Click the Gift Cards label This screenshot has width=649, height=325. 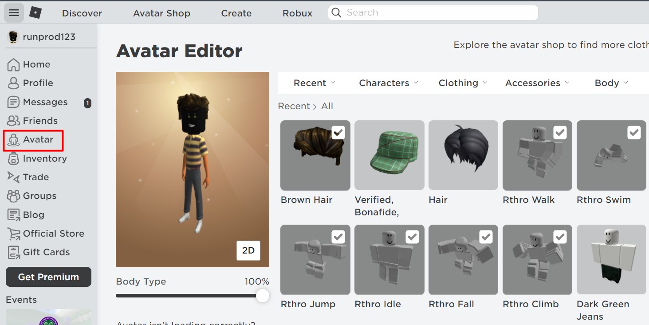point(47,252)
